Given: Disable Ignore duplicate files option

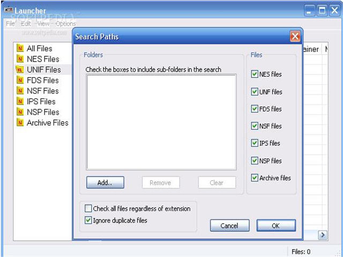Looking at the screenshot, I should point(88,220).
